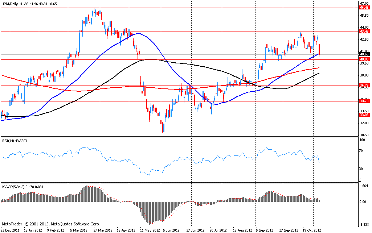Select the 40.00 red price level tag
The image size is (372, 233).
coord(364,59)
